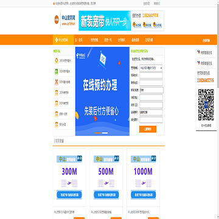This screenshot has width=219, height=219.
Task: Switch to the second carousel slide indicator
Action: click(105, 133)
